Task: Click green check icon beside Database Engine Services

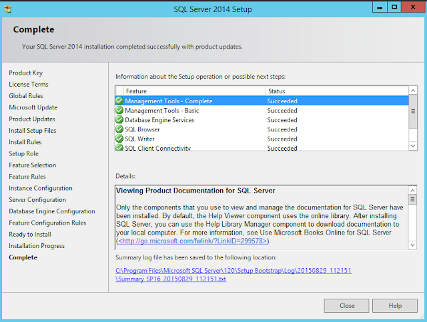Action: pyautogui.click(x=119, y=120)
